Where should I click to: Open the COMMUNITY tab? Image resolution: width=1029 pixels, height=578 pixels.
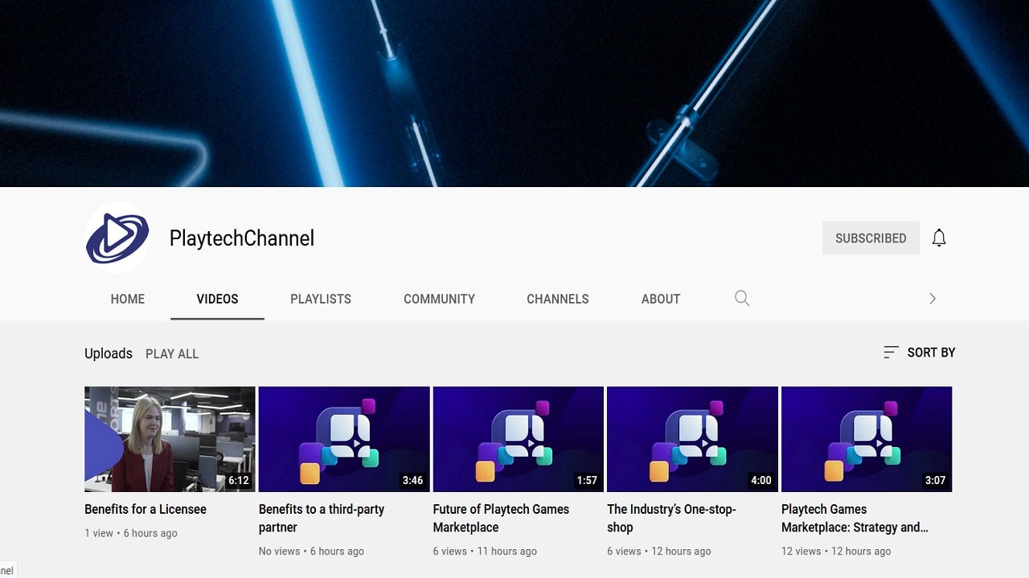click(439, 299)
